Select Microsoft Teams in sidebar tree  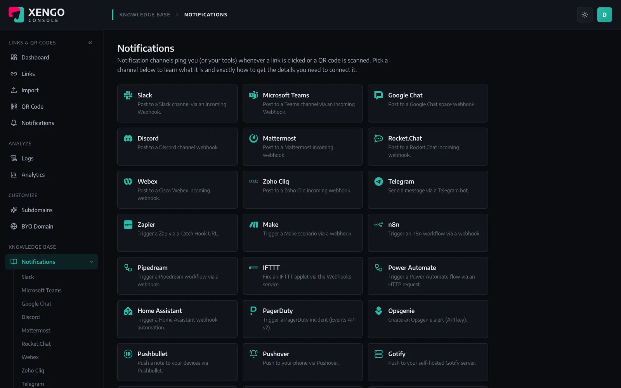pyautogui.click(x=42, y=291)
